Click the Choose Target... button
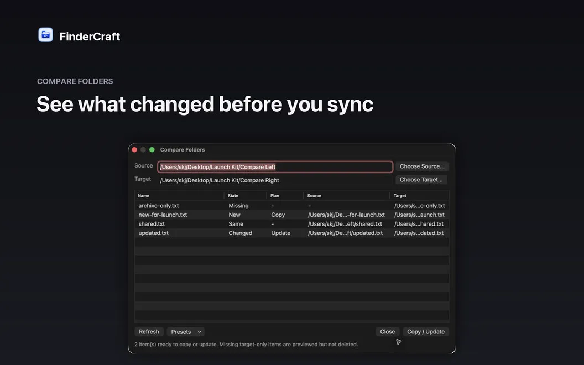This screenshot has height=365, width=584. click(x=421, y=180)
